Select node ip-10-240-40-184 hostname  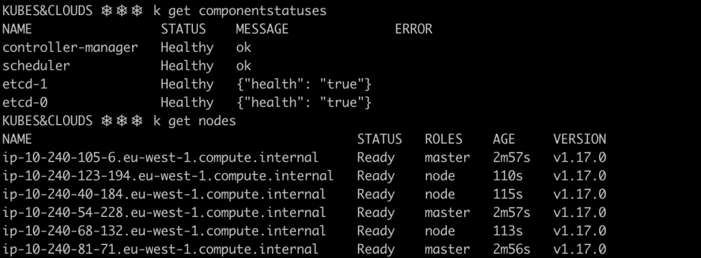[x=164, y=194]
